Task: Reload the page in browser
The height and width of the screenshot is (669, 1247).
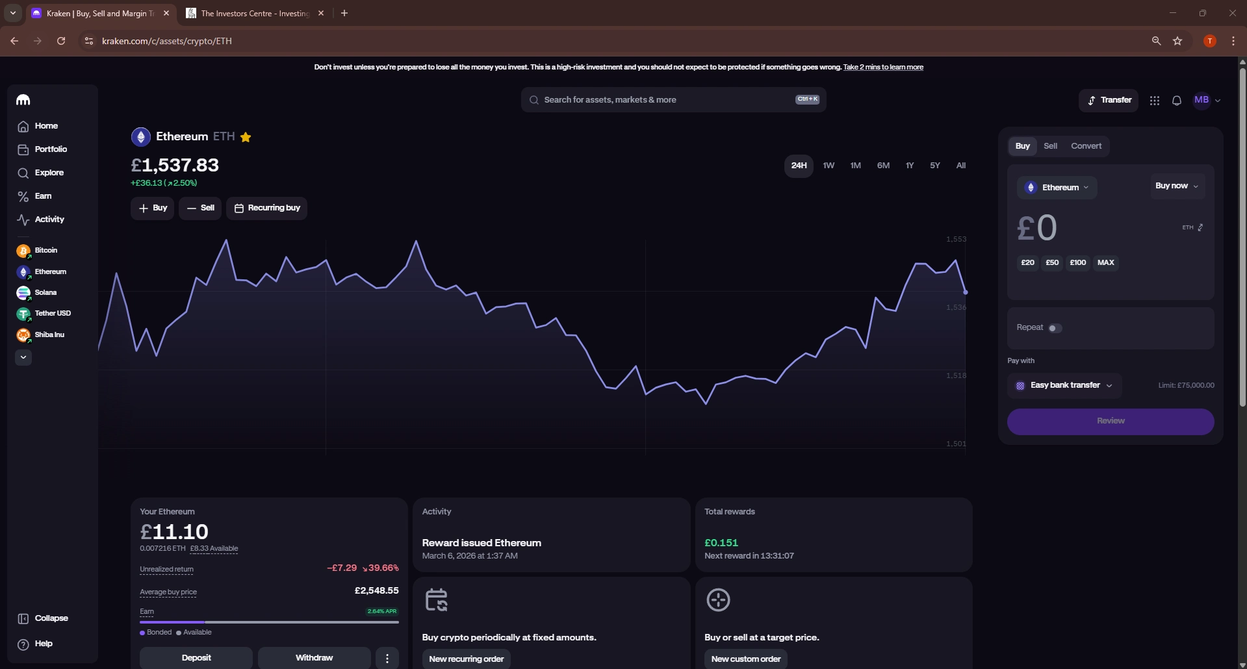Action: pyautogui.click(x=61, y=41)
